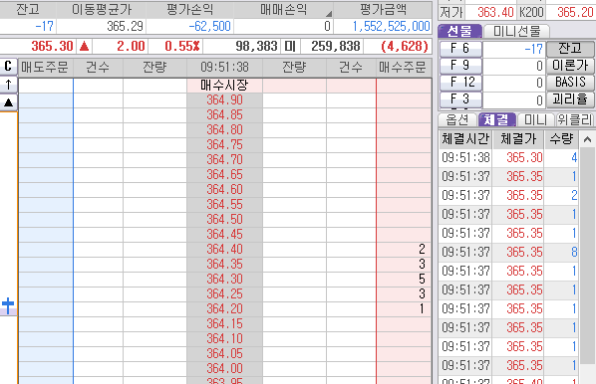
Task: Open the 옵션 tab
Action: (457, 120)
